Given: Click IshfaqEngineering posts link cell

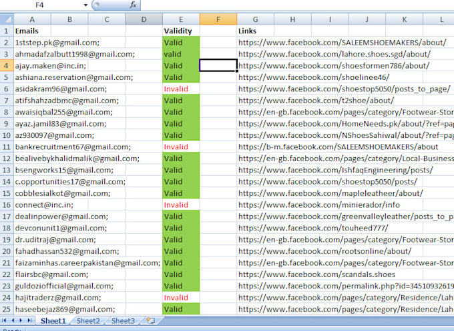Looking at the screenshot, I should click(335, 170).
